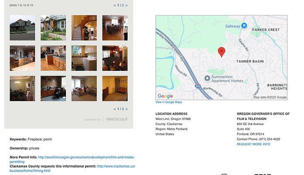Screen dimensions: 304x175
Task: Open page 2 from top pagination
Action: click(x=123, y=5)
